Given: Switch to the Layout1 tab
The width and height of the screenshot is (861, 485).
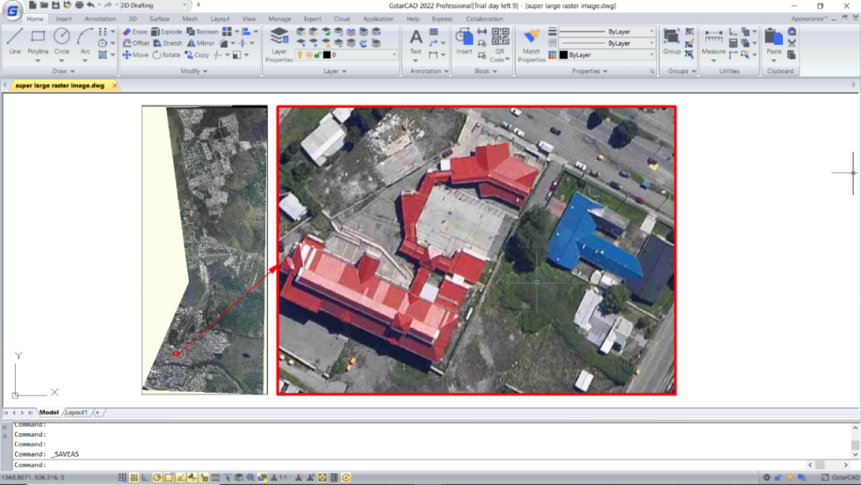Looking at the screenshot, I should tap(76, 412).
